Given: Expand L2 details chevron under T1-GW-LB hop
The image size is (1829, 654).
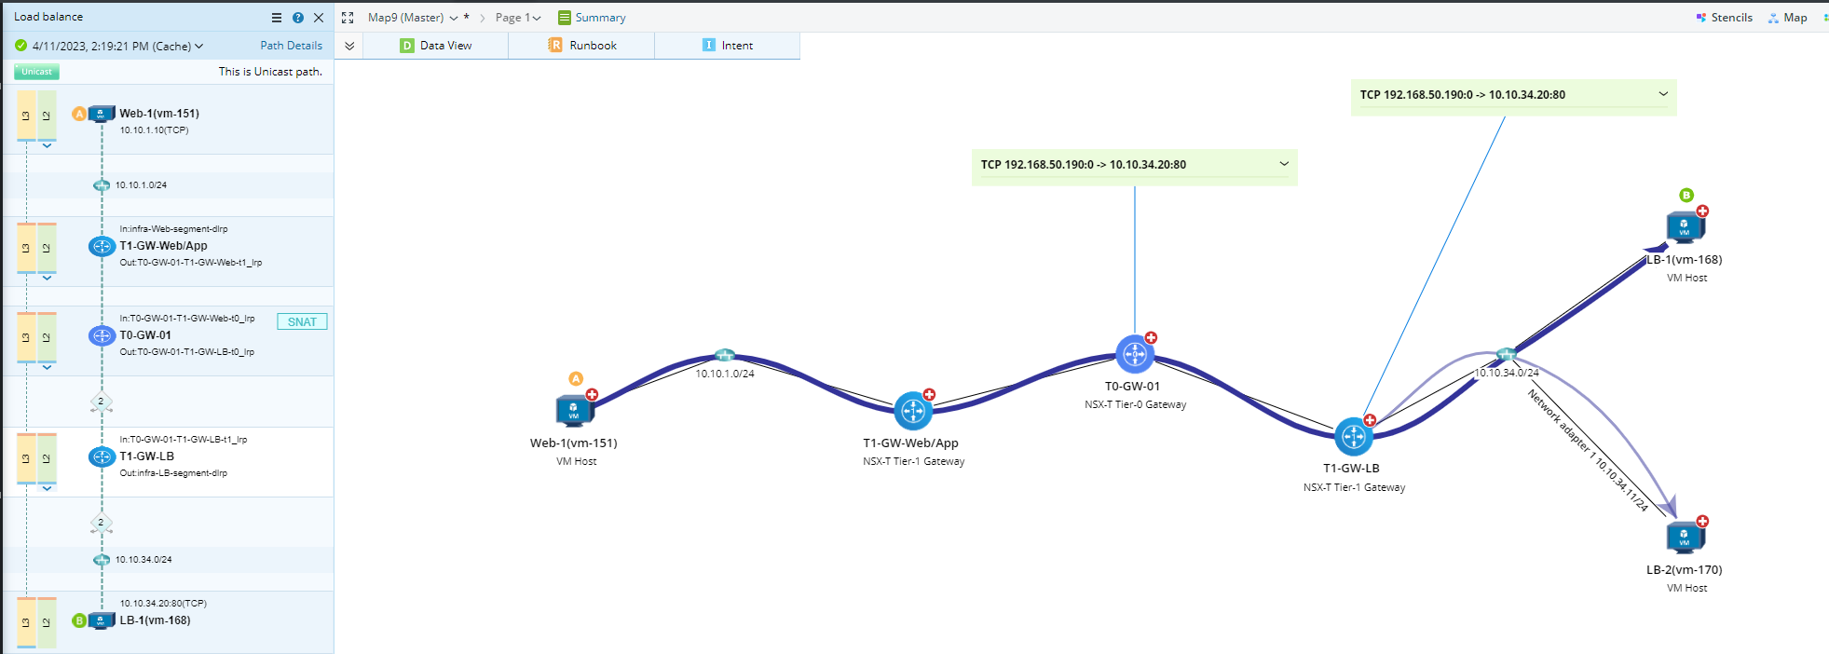Looking at the screenshot, I should point(47,488).
